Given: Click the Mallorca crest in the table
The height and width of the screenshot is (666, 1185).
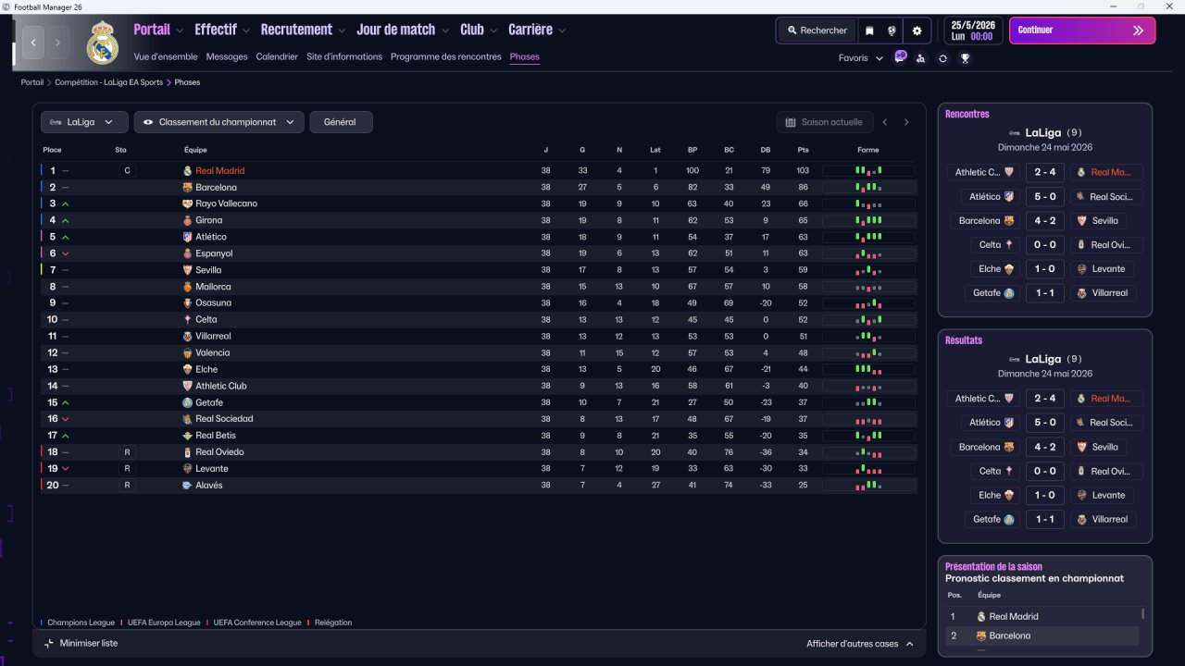Looking at the screenshot, I should [x=187, y=287].
